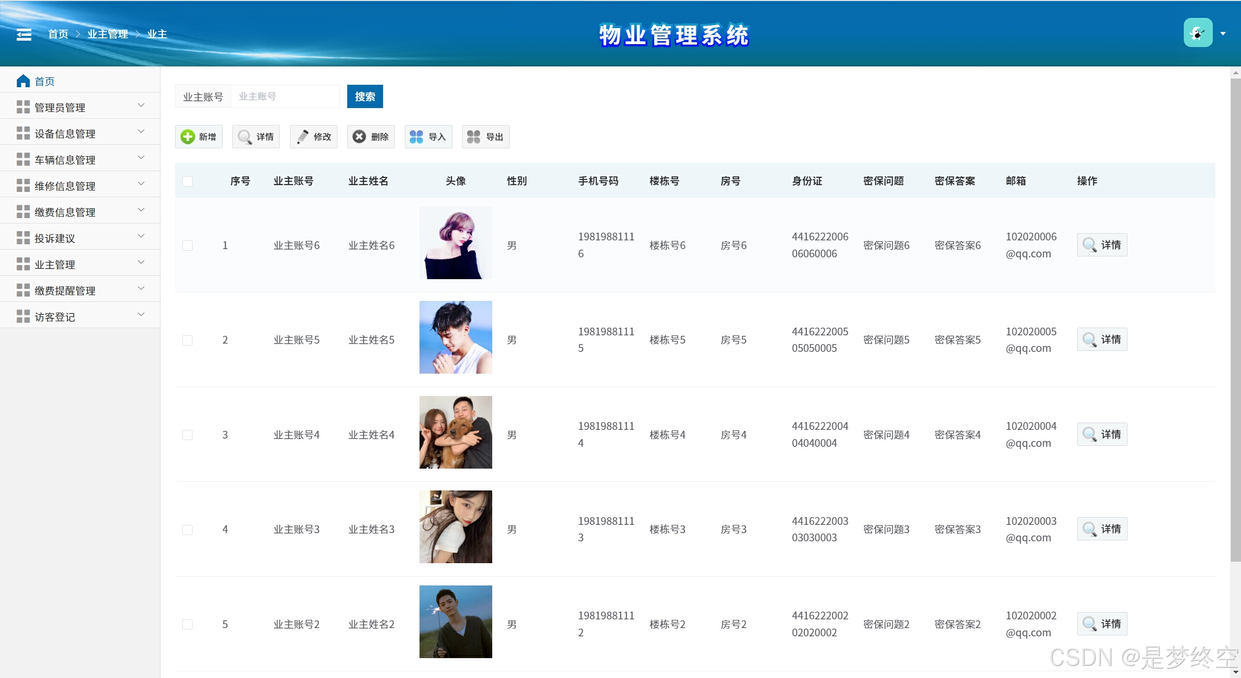
Task: Click the hamburger menu collapse icon
Action: click(x=24, y=34)
